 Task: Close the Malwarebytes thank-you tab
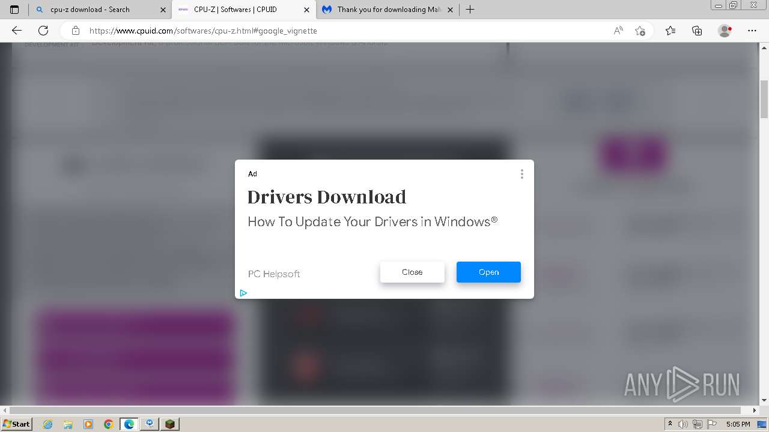pos(450,10)
